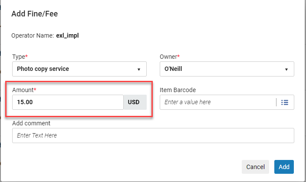This screenshot has width=306, height=182.
Task: Click the Add comment text box
Action: pos(153,135)
